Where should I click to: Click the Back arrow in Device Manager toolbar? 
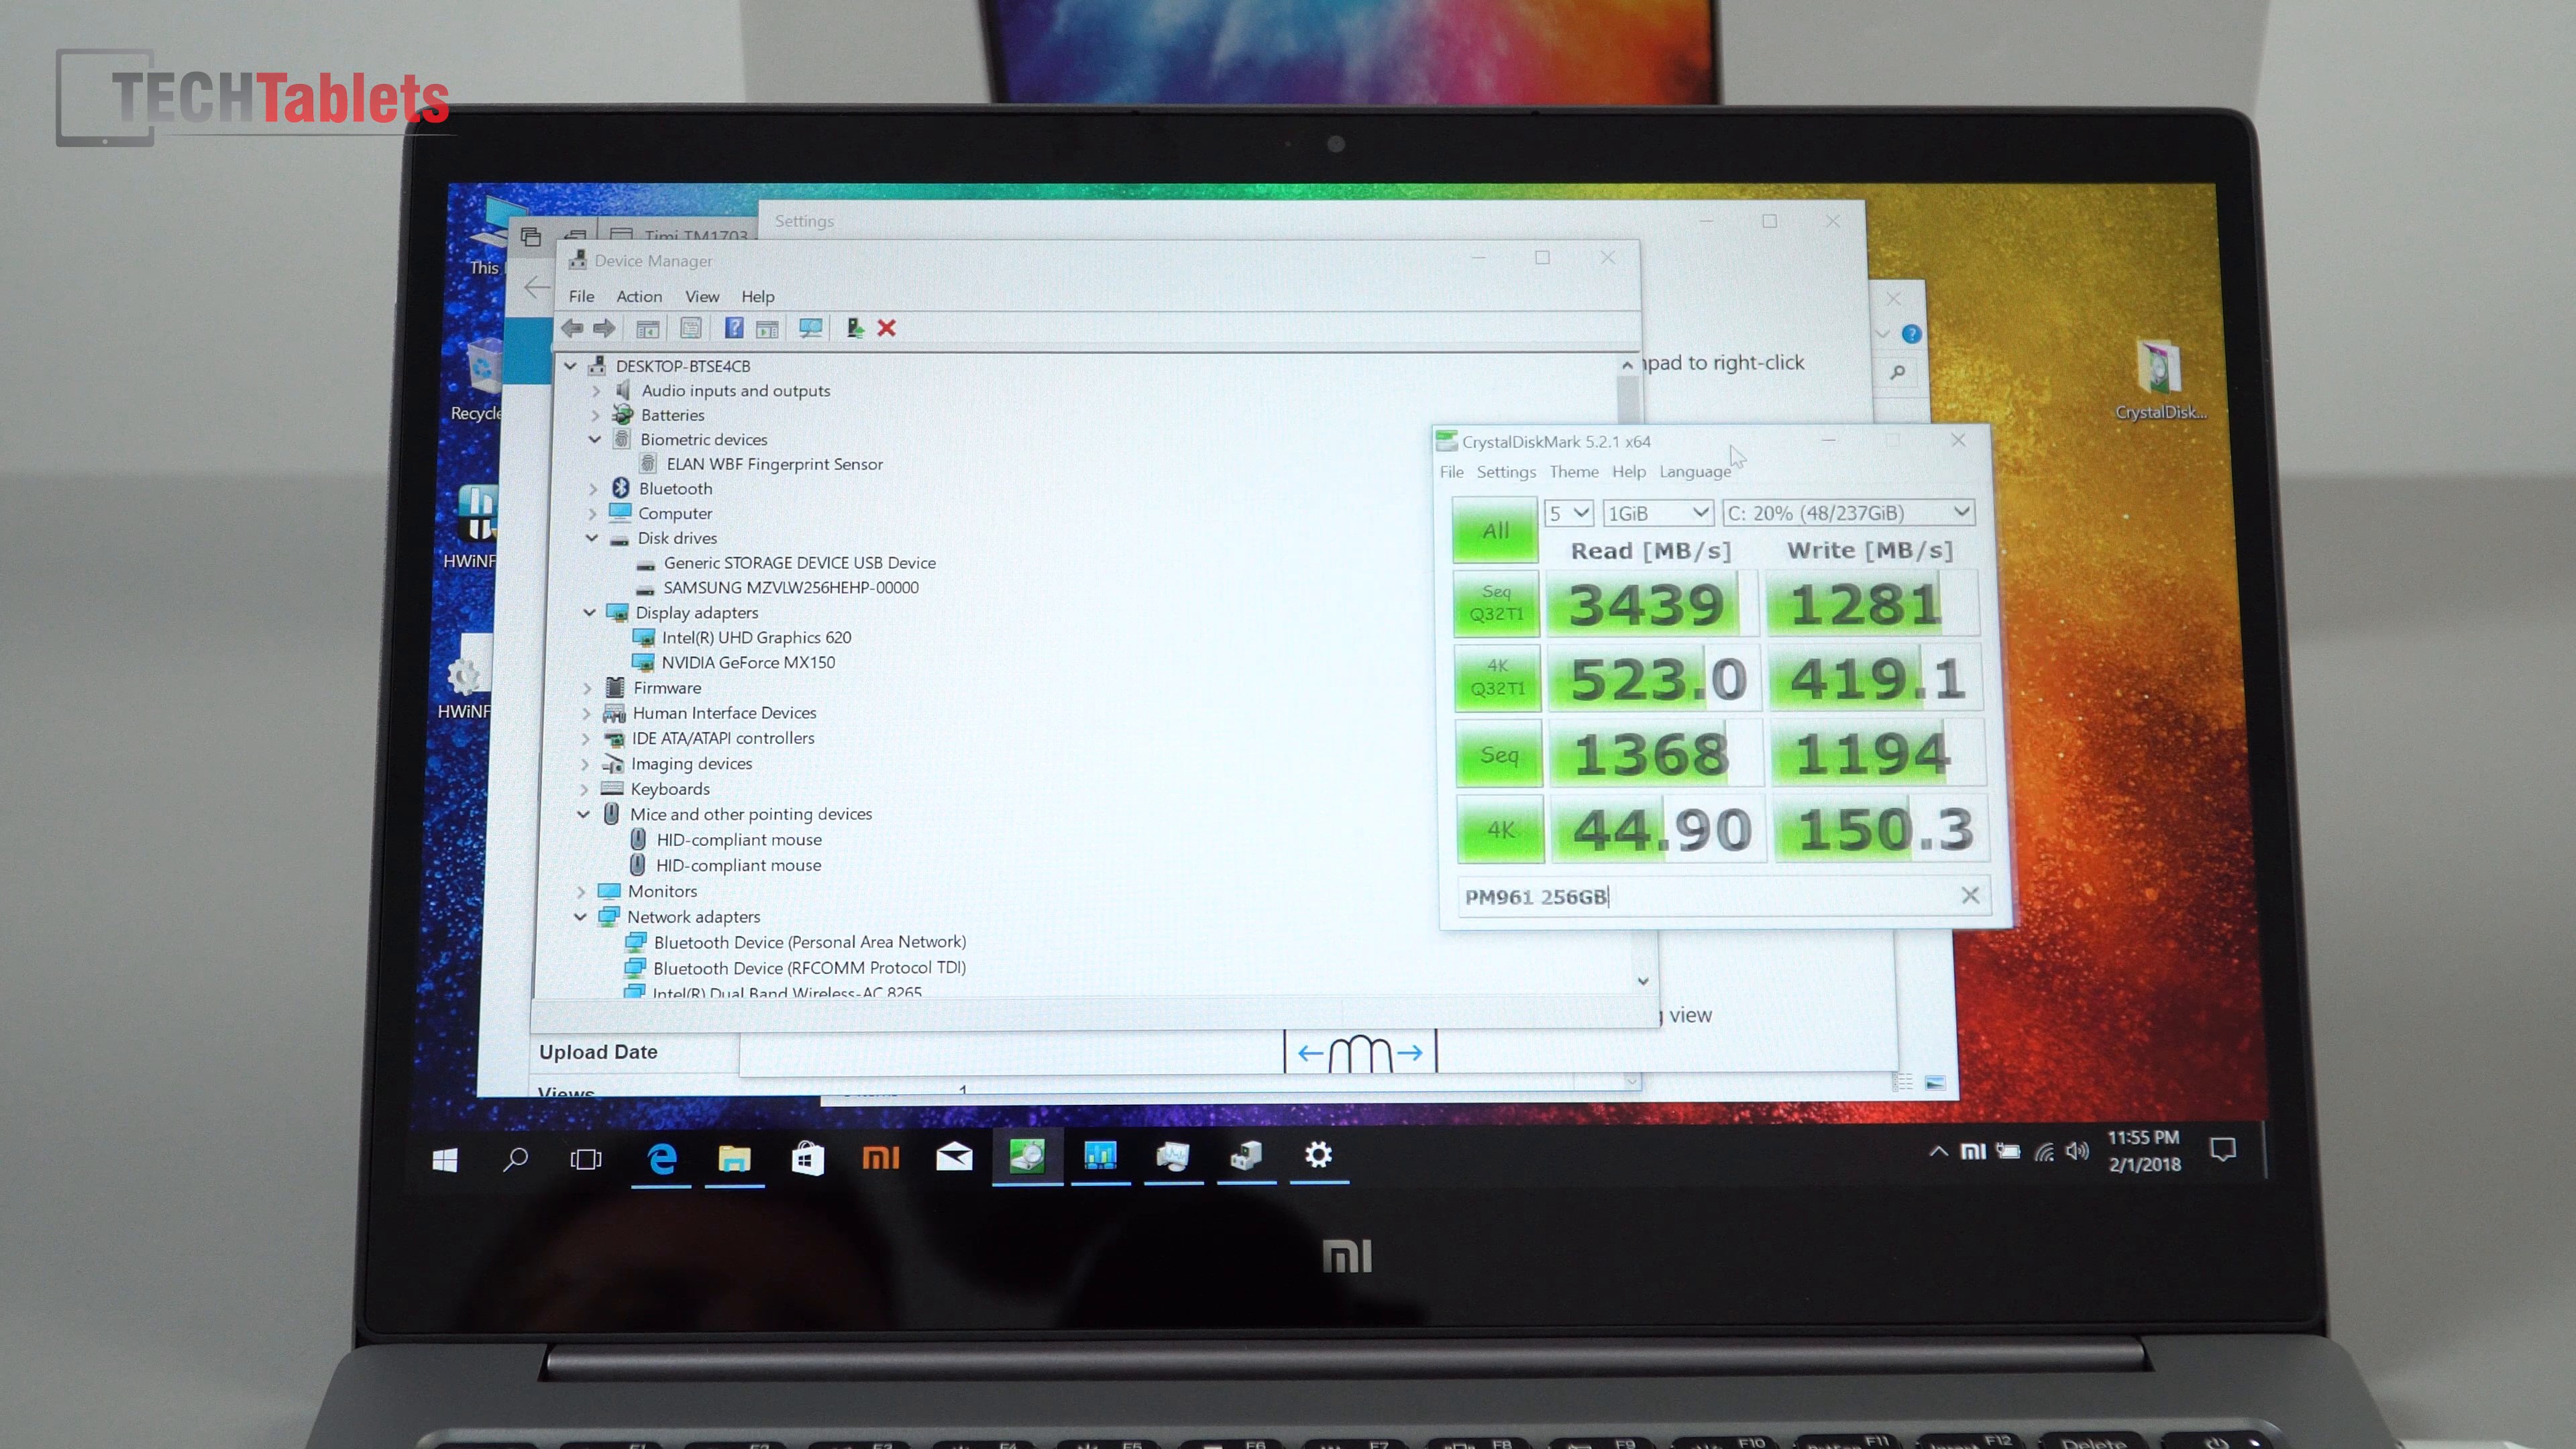pyautogui.click(x=572, y=328)
